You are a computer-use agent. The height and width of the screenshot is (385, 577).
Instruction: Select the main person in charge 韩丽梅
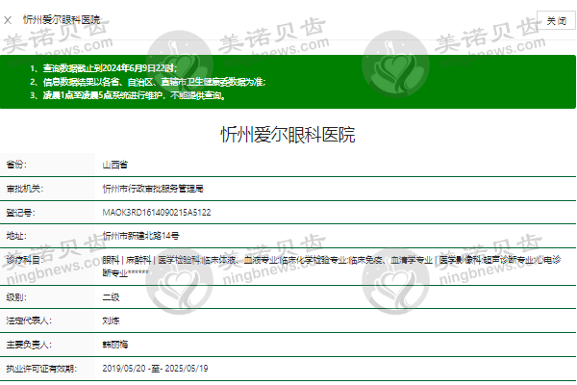115,345
